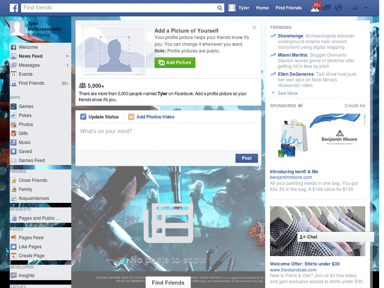Screen dimensions: 384x288
Task: Open the Ellen DeGeneres trending topic
Action: point(295,74)
